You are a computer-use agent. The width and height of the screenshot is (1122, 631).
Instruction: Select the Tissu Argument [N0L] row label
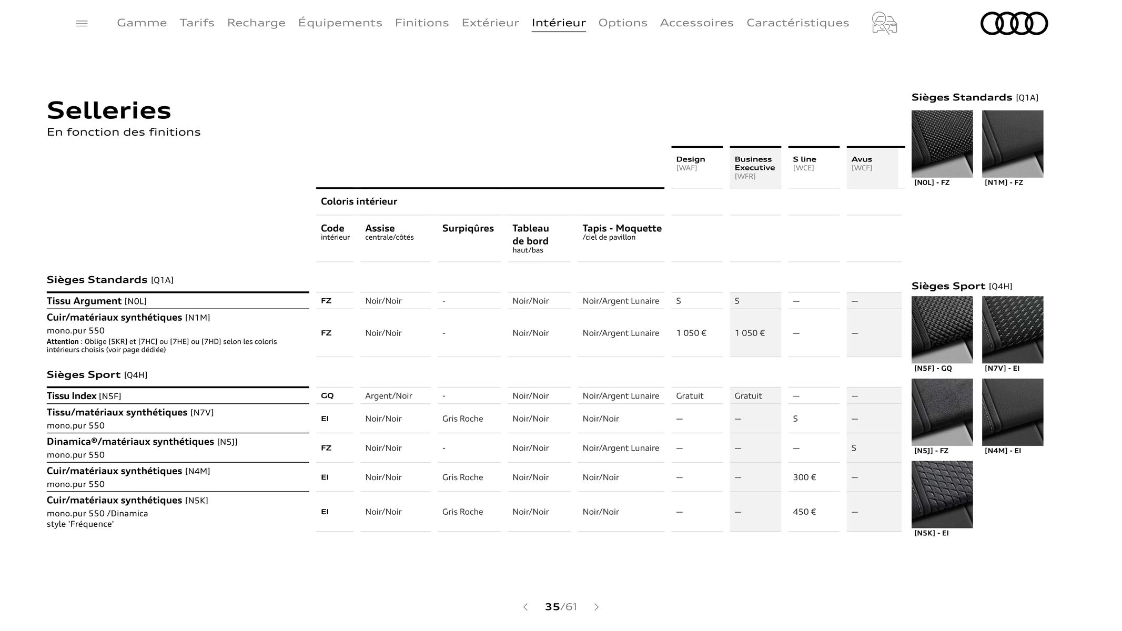pyautogui.click(x=96, y=301)
